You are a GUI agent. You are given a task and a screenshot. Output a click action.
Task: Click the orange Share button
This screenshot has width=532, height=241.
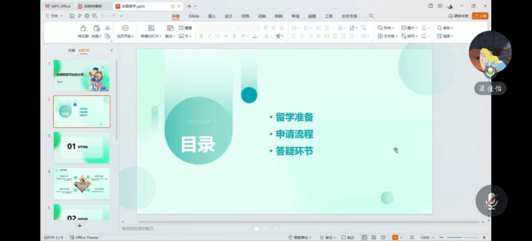coord(480,16)
